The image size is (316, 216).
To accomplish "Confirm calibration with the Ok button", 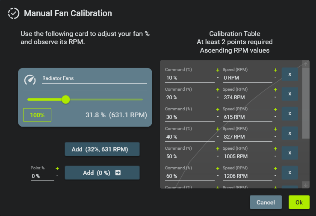I will [x=299, y=202].
